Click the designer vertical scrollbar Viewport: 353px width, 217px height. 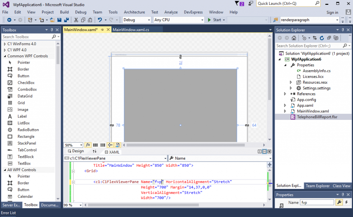point(270,69)
